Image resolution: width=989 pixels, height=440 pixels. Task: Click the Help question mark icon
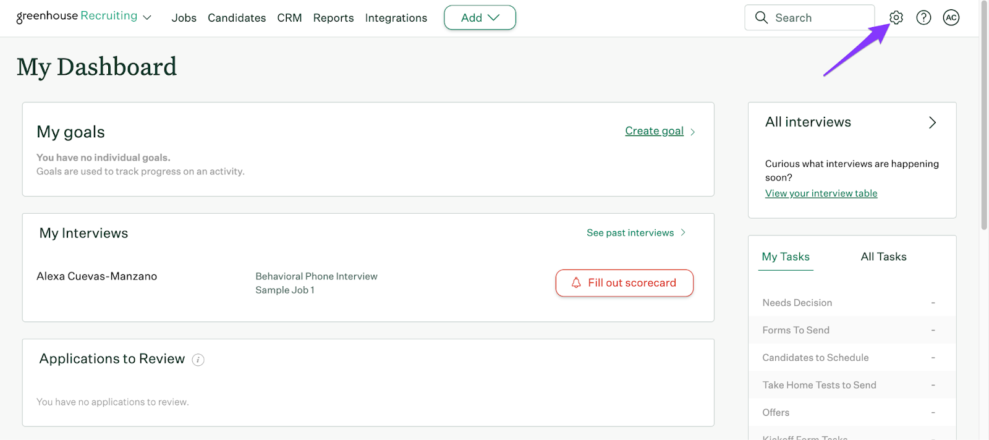pos(923,18)
